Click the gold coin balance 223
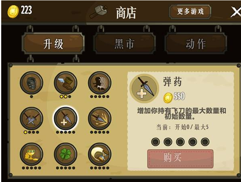 click(20, 11)
